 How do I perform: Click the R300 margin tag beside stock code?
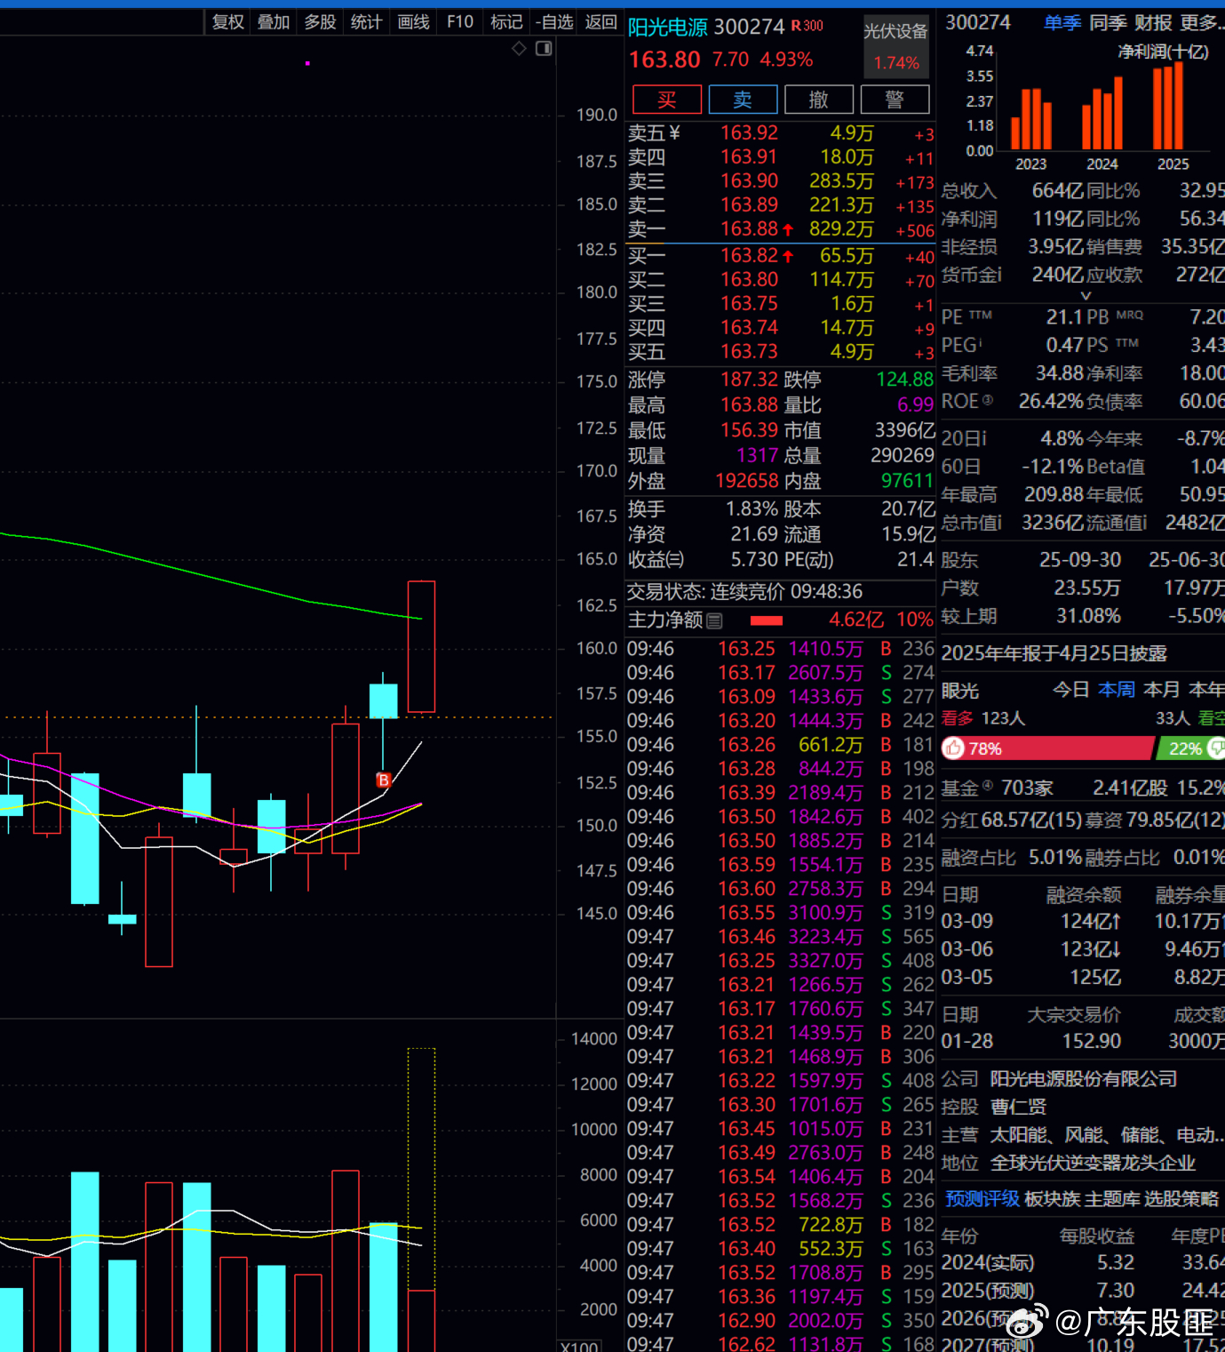tap(807, 27)
